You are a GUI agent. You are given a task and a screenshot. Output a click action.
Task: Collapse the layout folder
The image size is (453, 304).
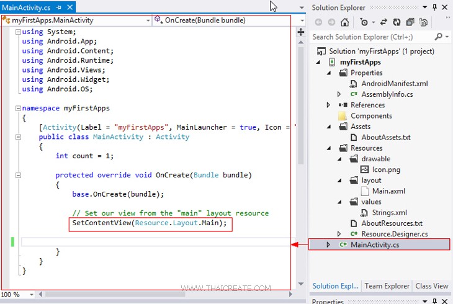[x=340, y=181]
